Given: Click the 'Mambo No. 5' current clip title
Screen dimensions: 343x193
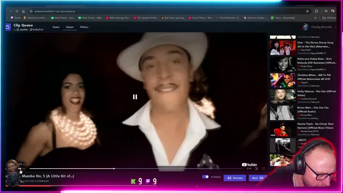Looking at the screenshot, I should [48, 176].
